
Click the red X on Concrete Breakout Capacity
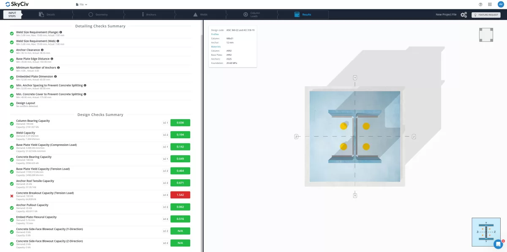(12, 196)
